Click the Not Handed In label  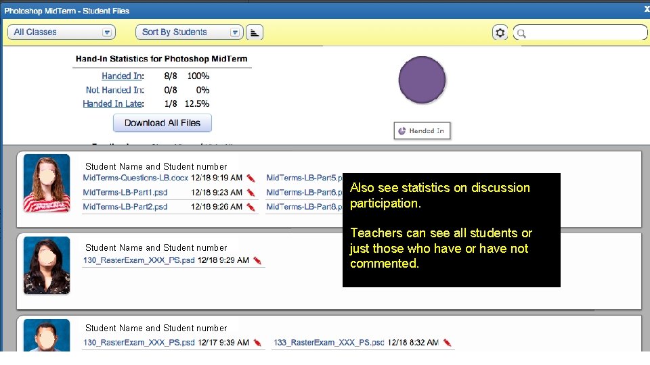pyautogui.click(x=114, y=90)
